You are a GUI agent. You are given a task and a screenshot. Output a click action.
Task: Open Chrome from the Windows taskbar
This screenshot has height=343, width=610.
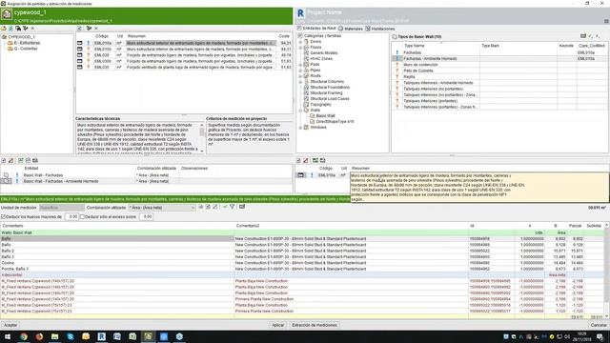pos(24,336)
